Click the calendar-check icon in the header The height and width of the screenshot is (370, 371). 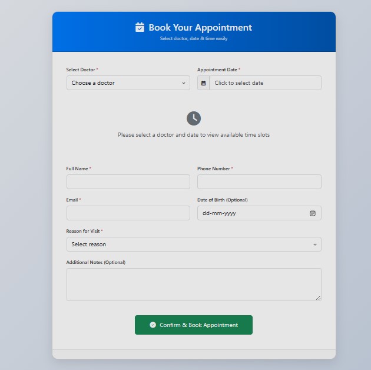click(x=140, y=27)
